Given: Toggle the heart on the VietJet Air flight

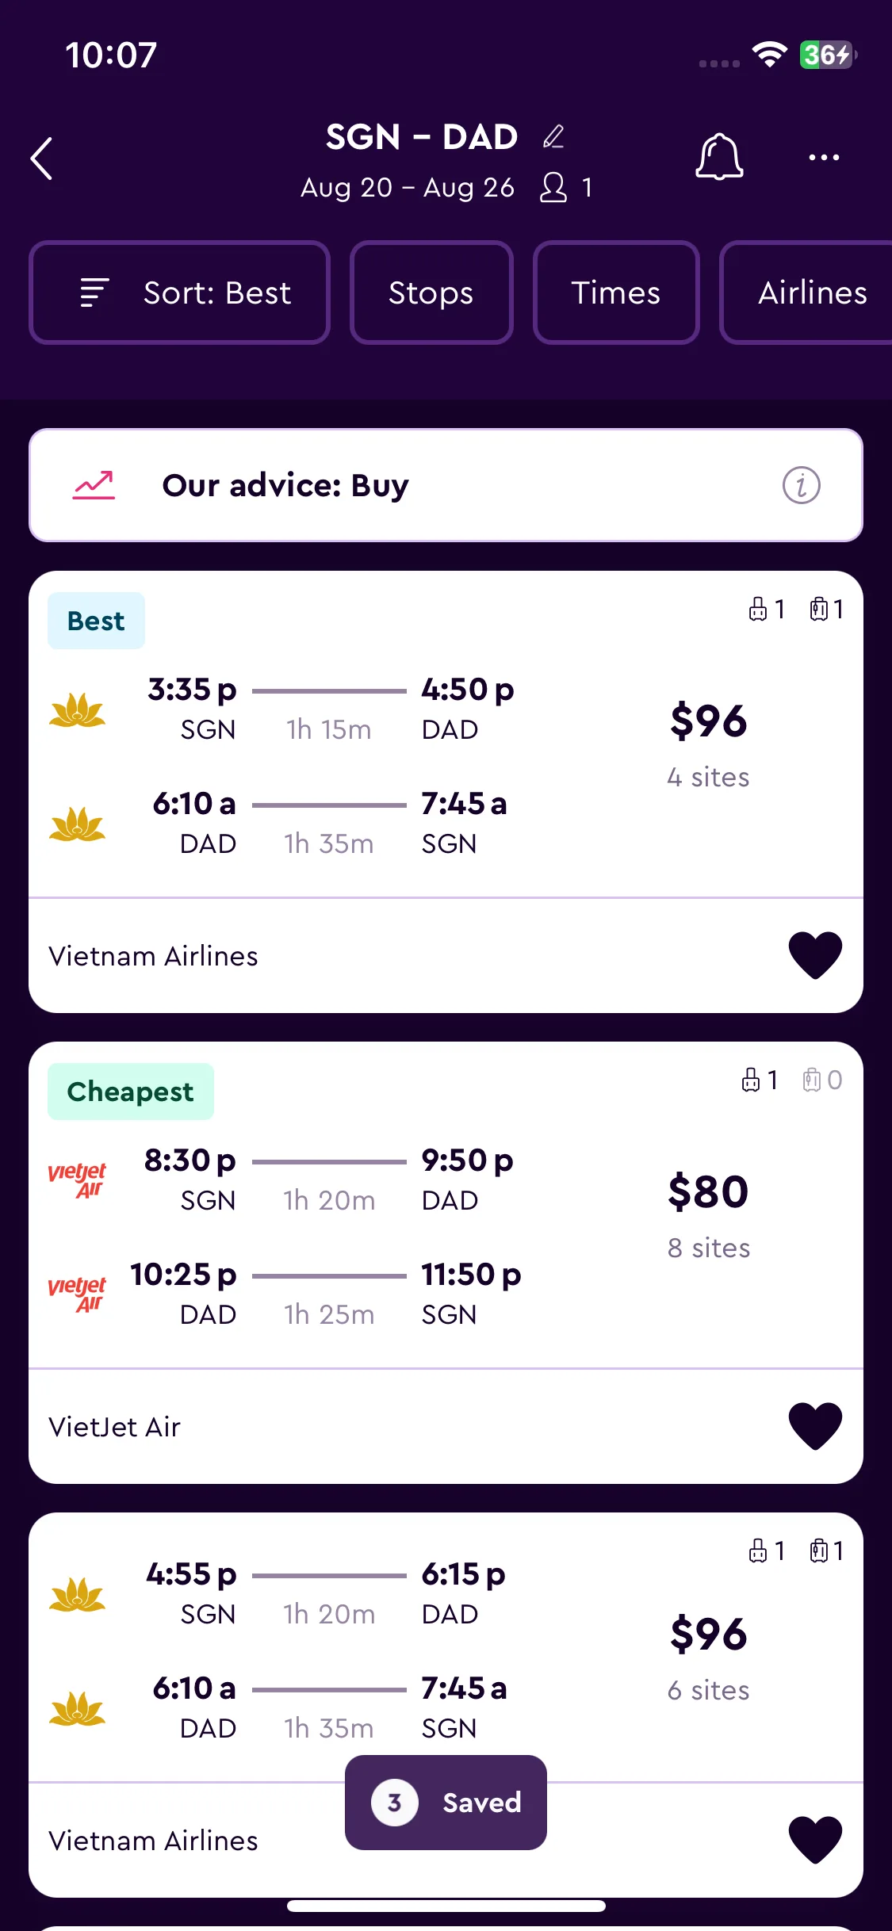Looking at the screenshot, I should [x=815, y=1426].
